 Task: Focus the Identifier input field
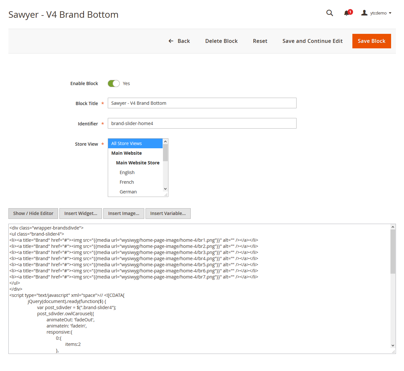pos(202,123)
